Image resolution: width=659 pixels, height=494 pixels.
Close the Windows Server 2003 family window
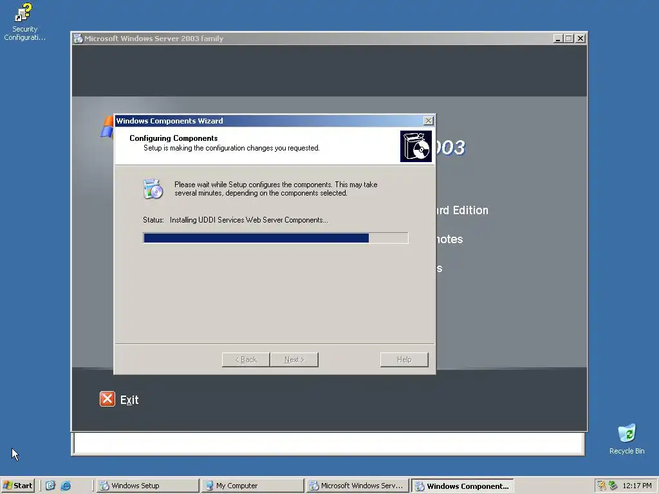580,39
